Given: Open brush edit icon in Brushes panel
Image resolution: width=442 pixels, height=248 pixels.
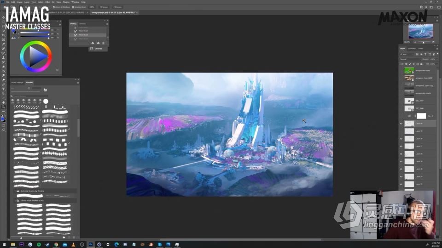Looking at the screenshot, I should [x=45, y=90].
